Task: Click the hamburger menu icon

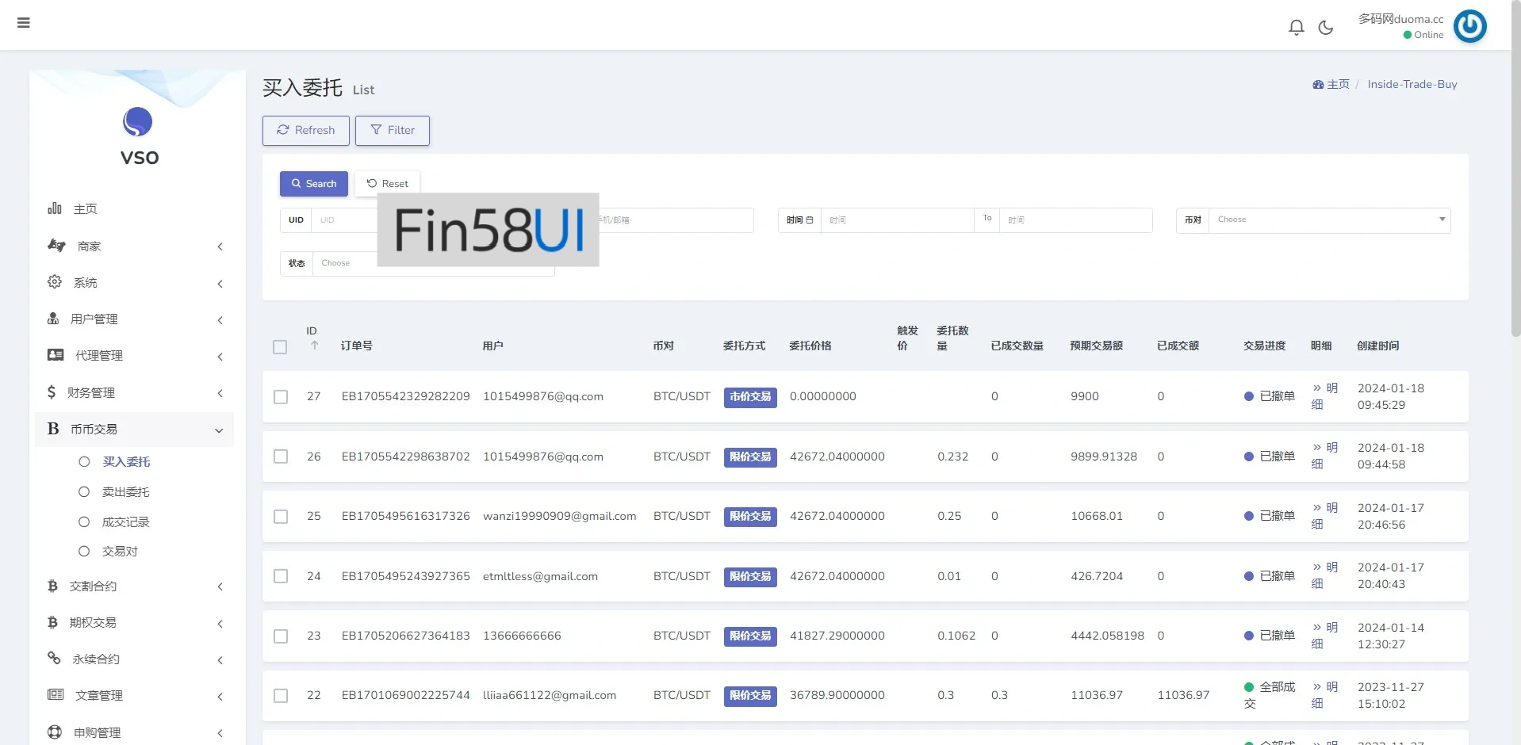Action: [24, 23]
